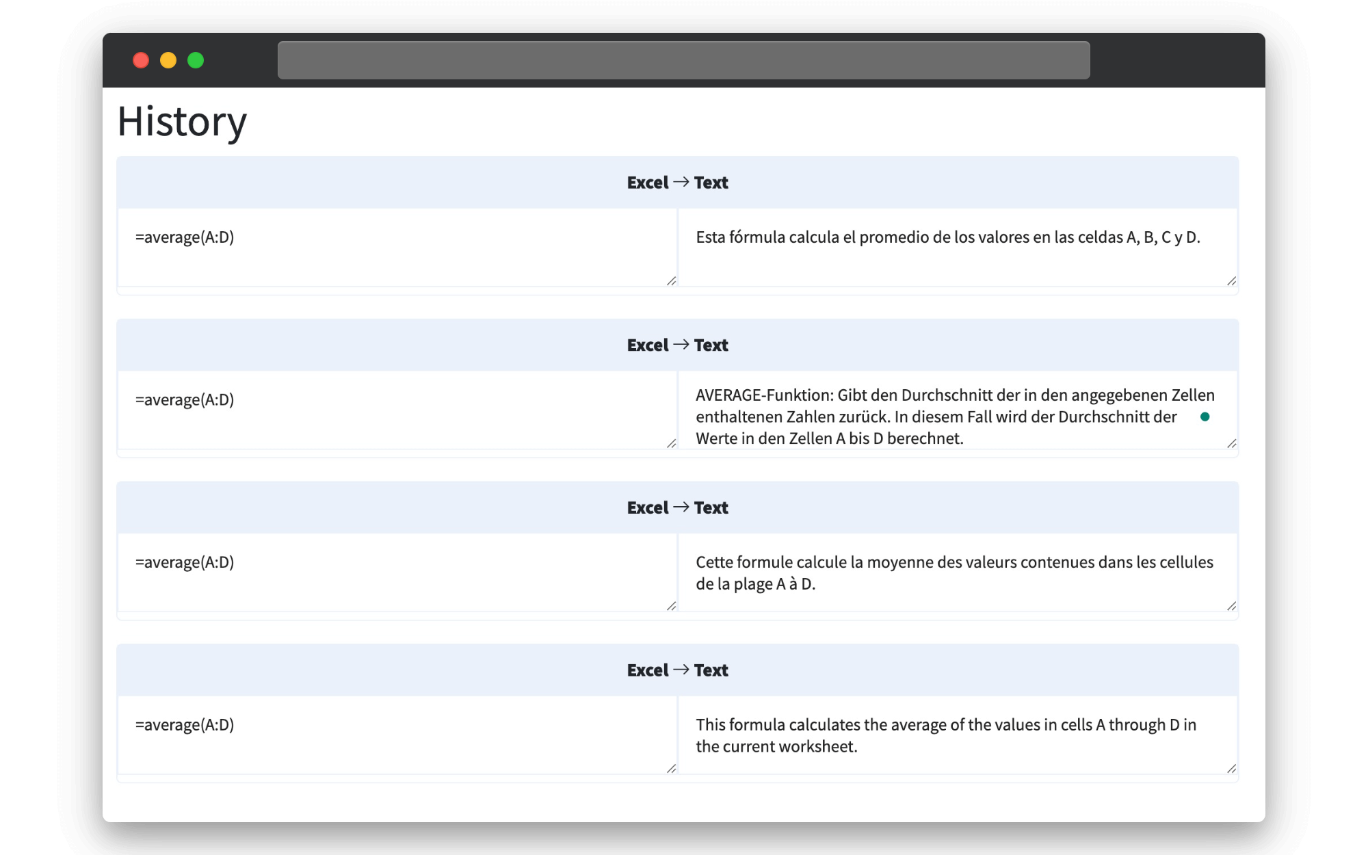Click the green dot in German explanation box
Image resolution: width=1368 pixels, height=855 pixels.
click(x=1205, y=417)
